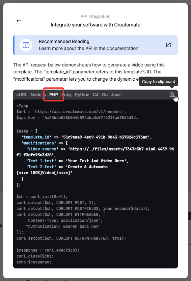This screenshot has width=191, height=281.
Task: Click 'Authorization: Bearer $api_key' line
Action: pyautogui.click(x=63, y=226)
